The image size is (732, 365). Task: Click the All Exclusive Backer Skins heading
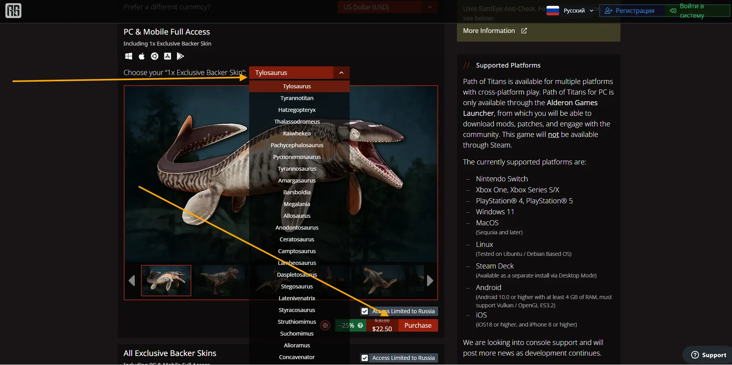(170, 353)
